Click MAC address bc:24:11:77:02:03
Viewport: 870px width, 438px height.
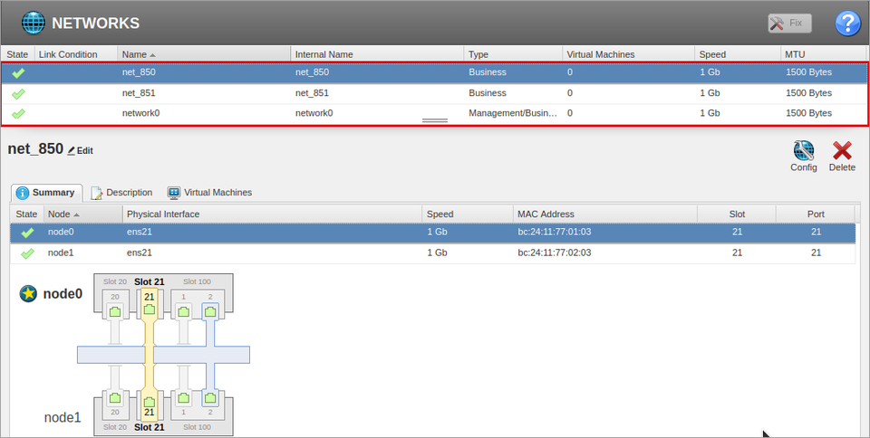tap(555, 253)
